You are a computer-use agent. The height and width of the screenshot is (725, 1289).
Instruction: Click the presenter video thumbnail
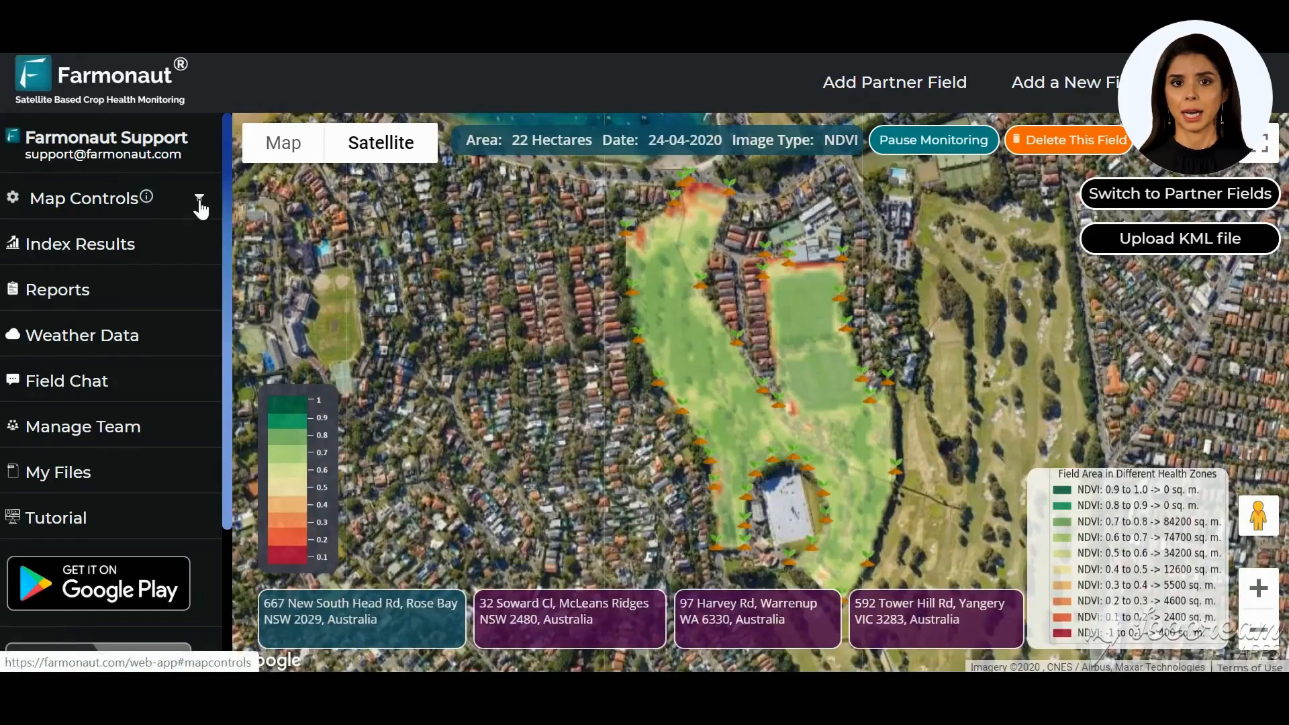pyautogui.click(x=1195, y=98)
